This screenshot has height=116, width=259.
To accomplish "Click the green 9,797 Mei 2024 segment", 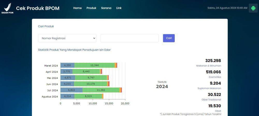I will [x=91, y=78].
